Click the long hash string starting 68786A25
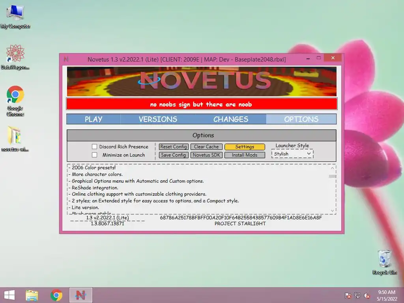This screenshot has width=404, height=303. [241, 217]
